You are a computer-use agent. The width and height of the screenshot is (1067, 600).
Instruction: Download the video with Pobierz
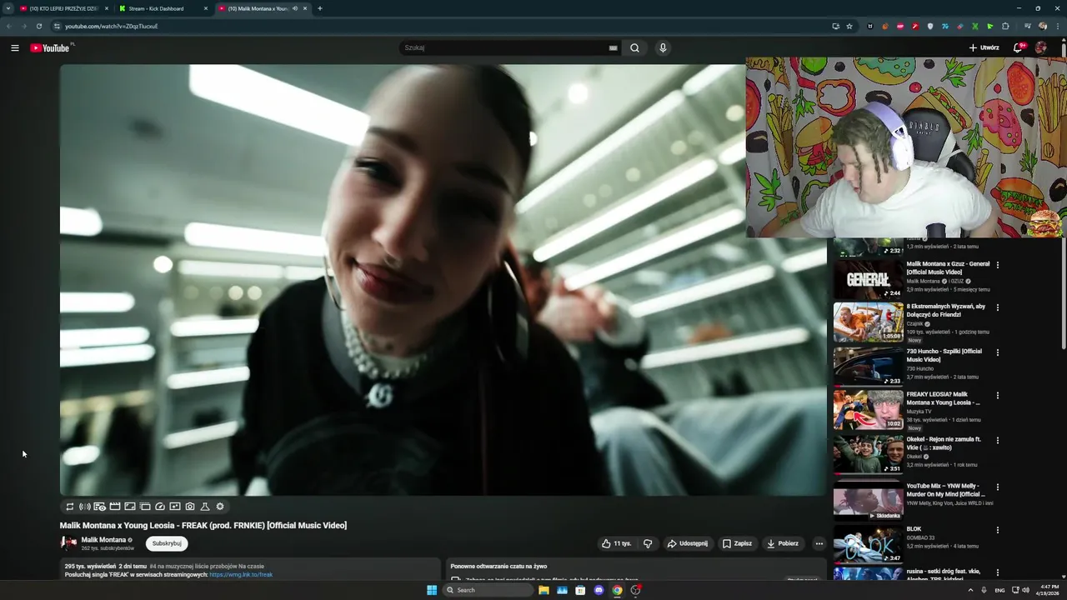(783, 543)
